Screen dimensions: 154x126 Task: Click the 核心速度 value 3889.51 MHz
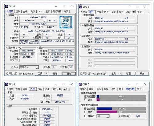[27, 51]
